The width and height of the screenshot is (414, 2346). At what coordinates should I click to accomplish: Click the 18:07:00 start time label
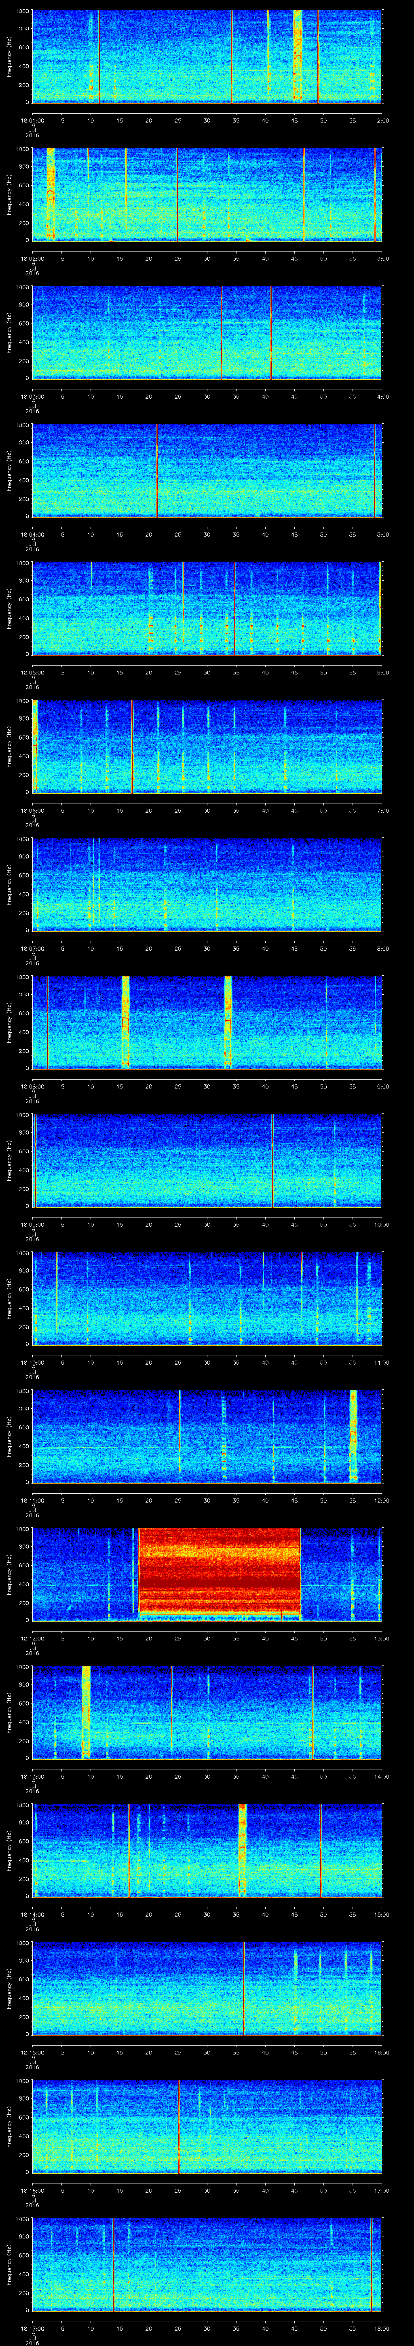[32, 948]
